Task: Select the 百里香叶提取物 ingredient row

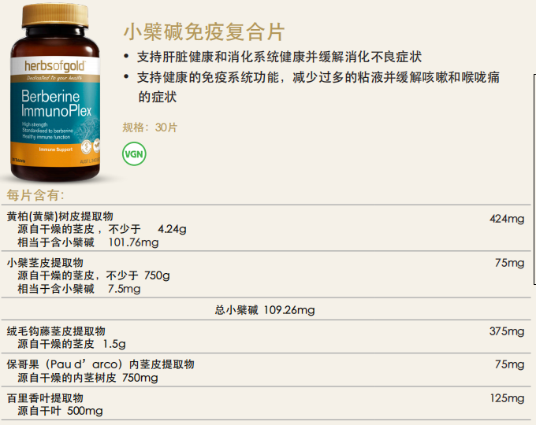Action: (266, 404)
